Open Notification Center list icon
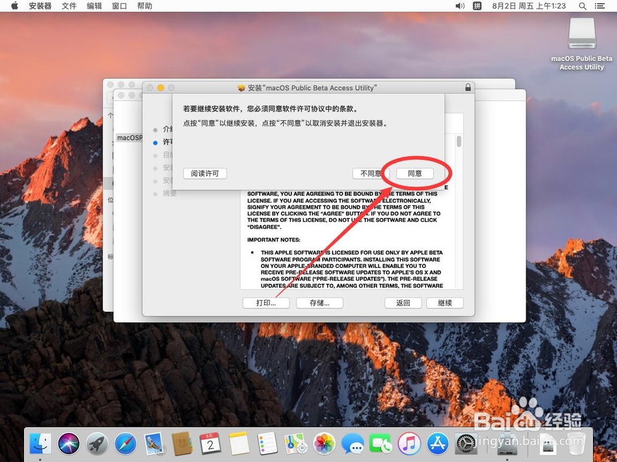Viewport: 617px width, 462px height. tap(599, 6)
